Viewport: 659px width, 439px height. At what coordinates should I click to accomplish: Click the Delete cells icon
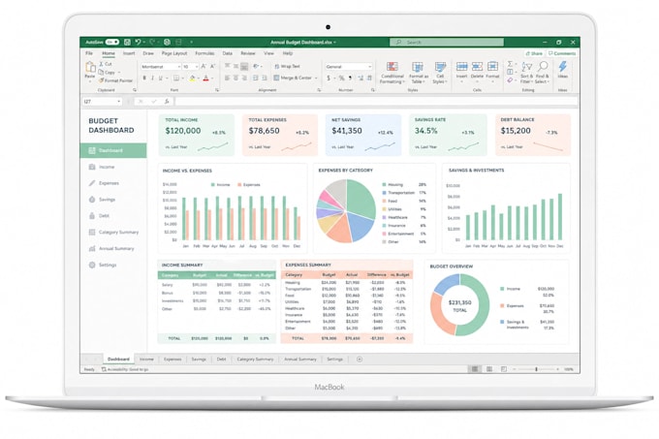click(x=477, y=66)
